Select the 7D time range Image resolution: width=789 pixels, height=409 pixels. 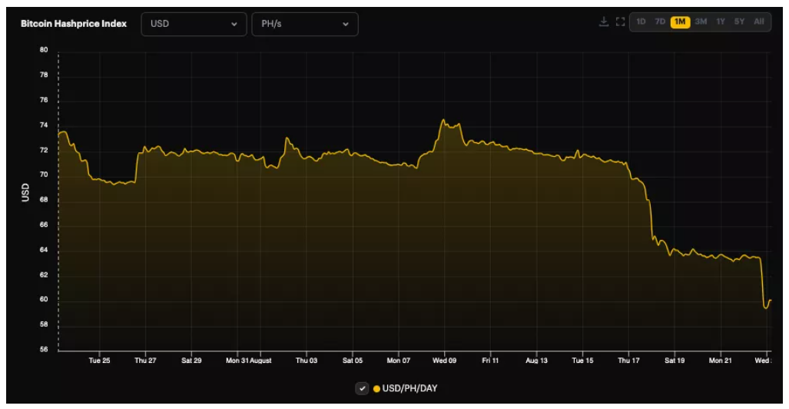(660, 22)
